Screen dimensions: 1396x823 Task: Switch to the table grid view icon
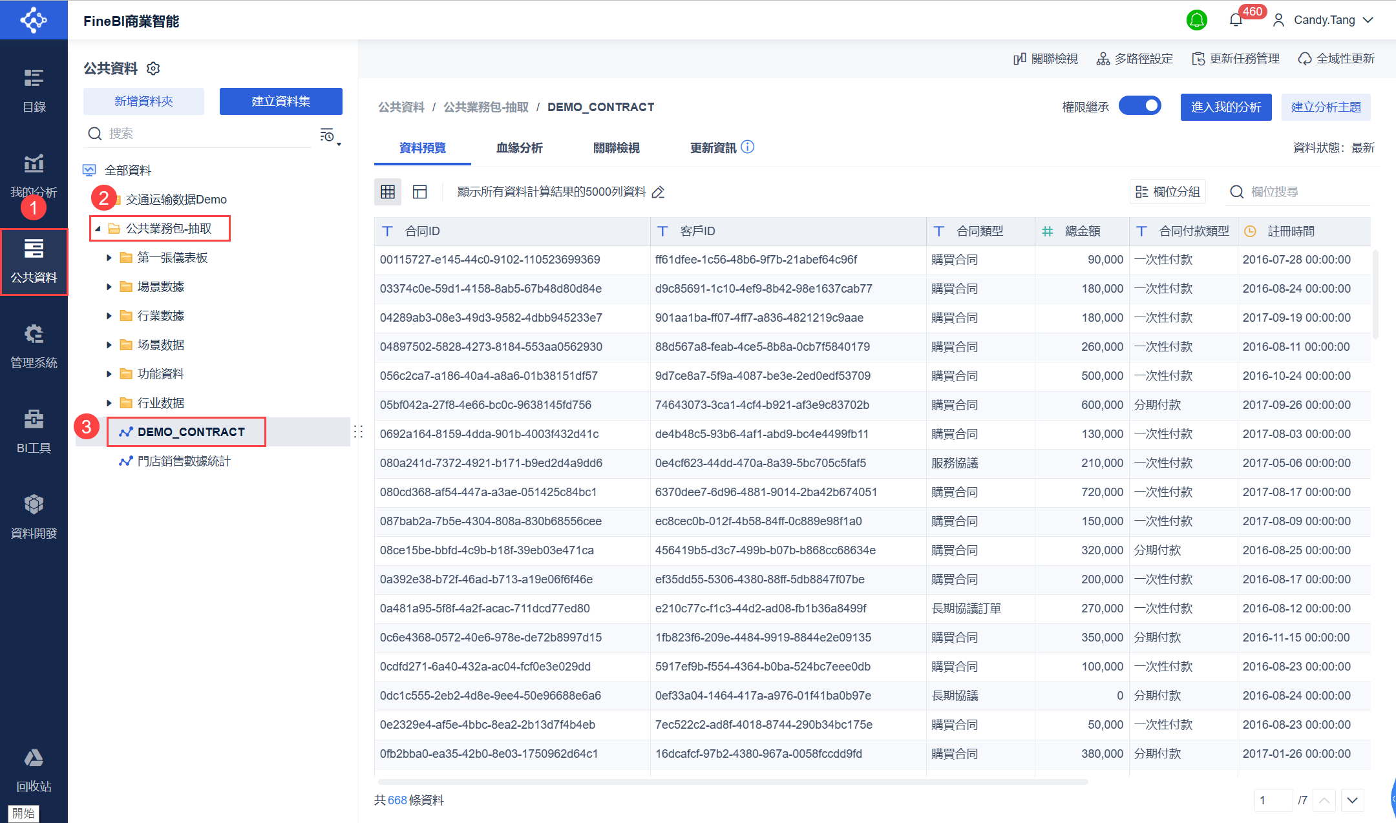388,192
